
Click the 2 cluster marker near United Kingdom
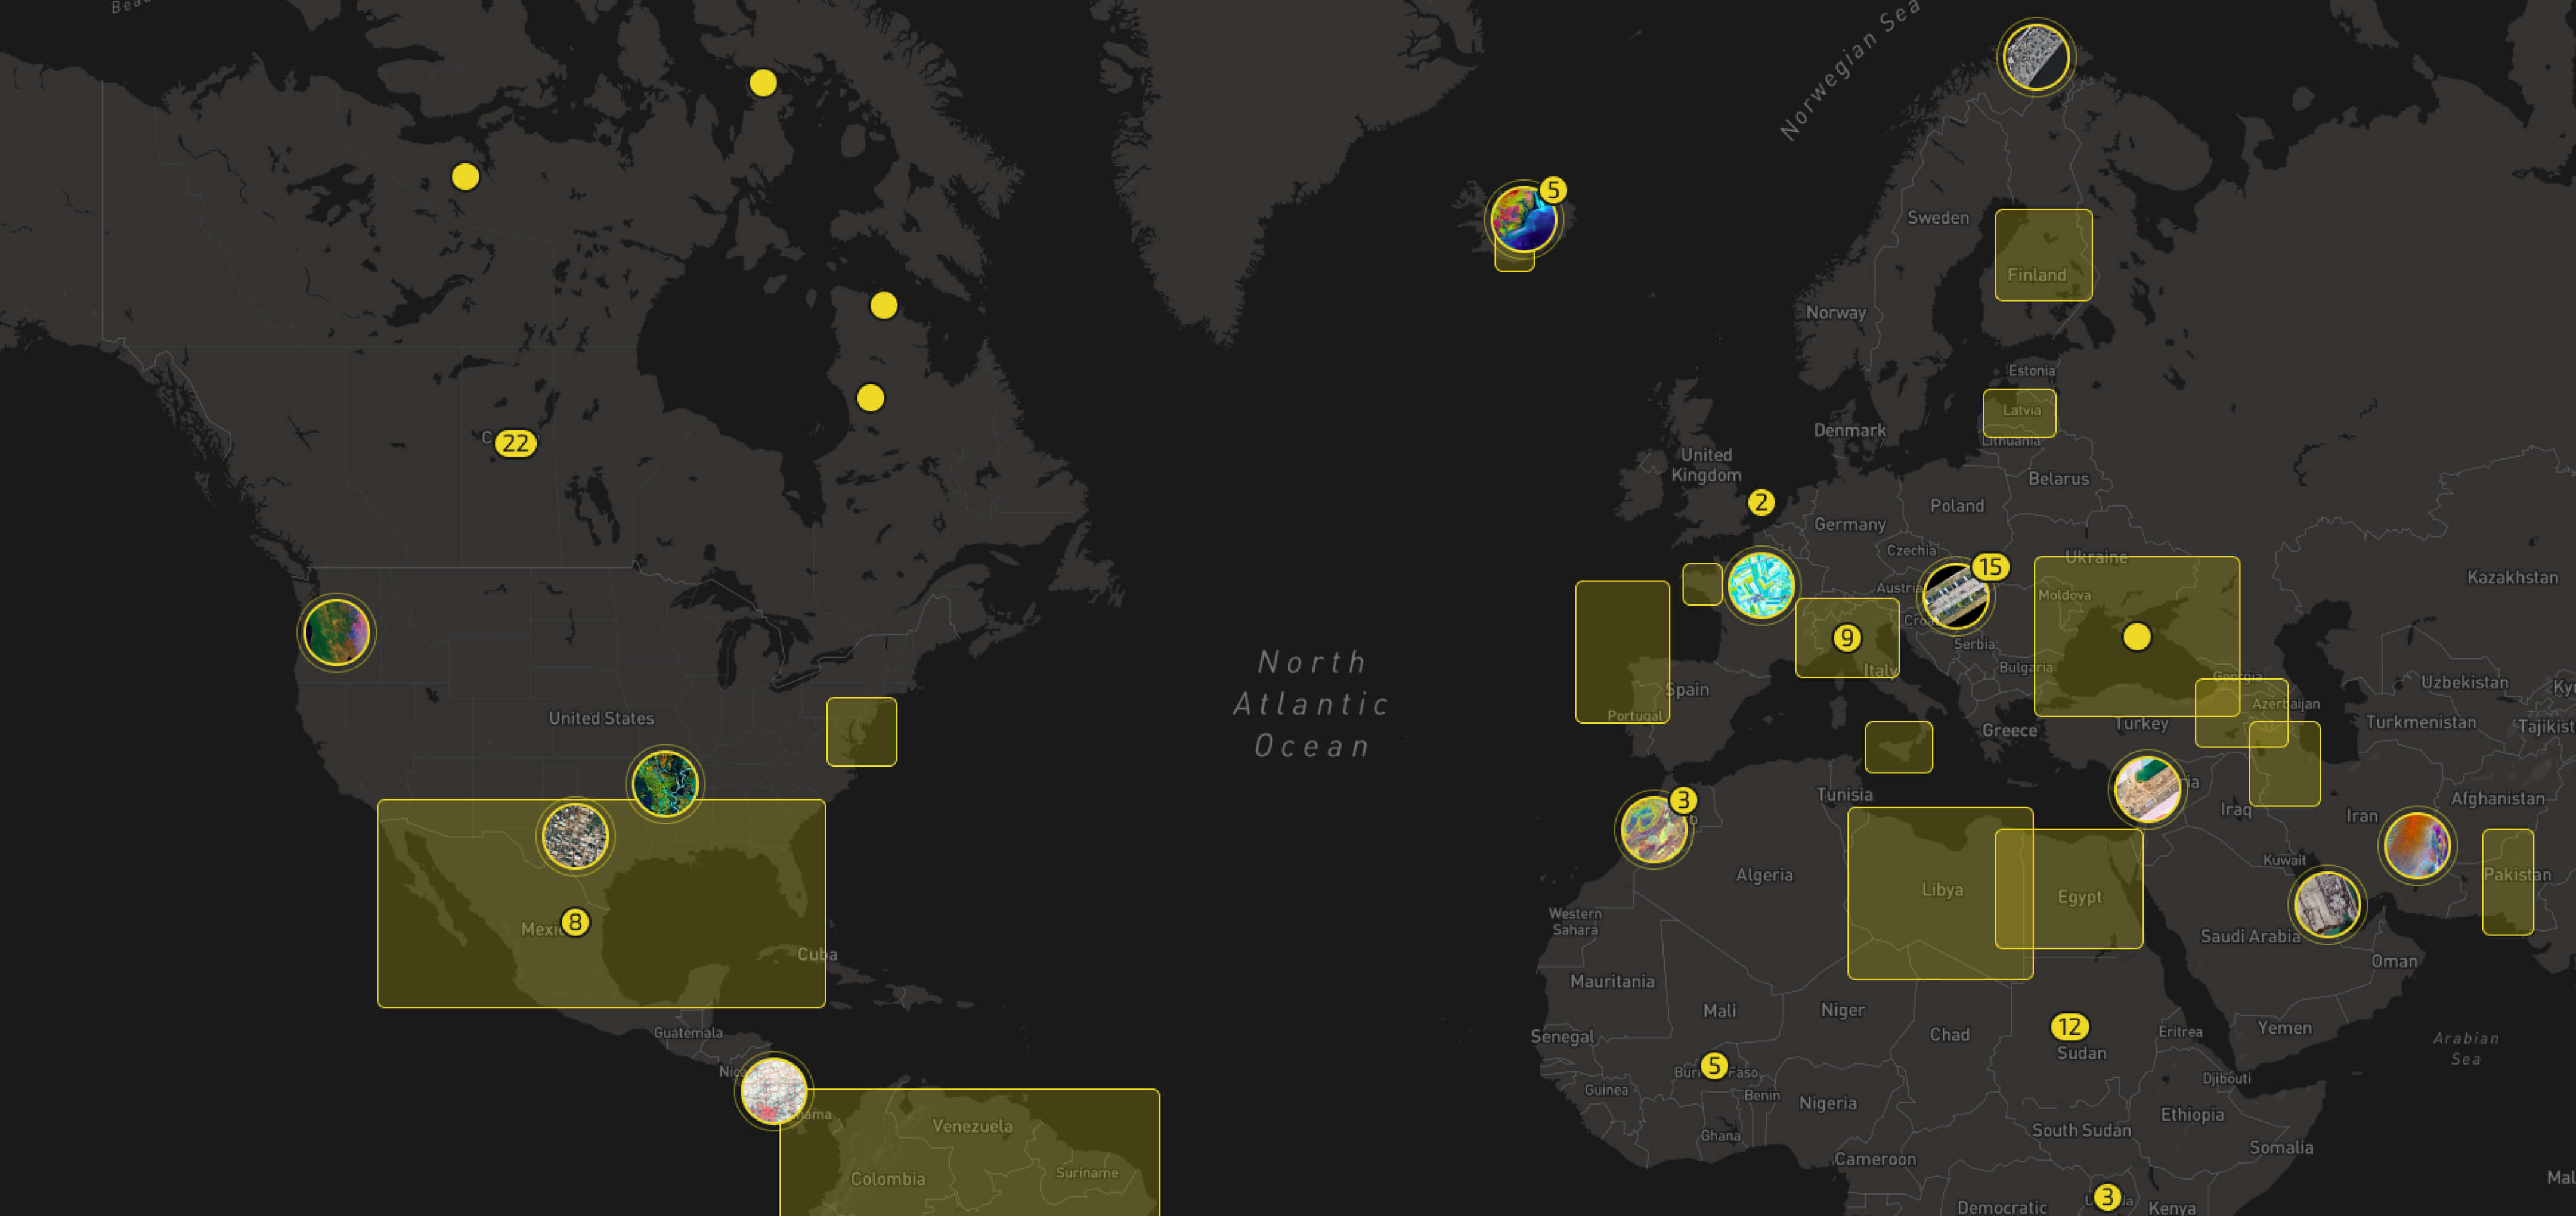pyautogui.click(x=1761, y=502)
